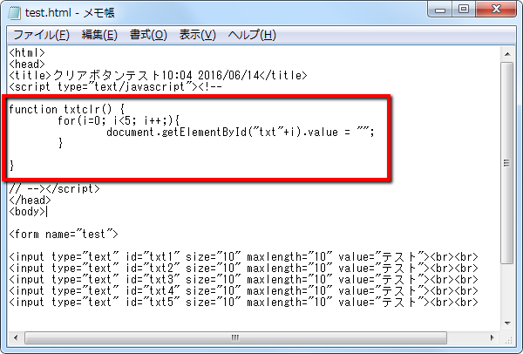Click the document.getElementById line
This screenshot has width=523, height=354.
coord(241,133)
